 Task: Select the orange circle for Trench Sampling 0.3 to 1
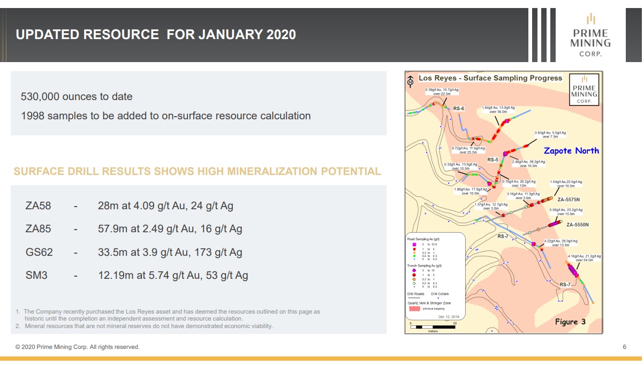(415, 279)
